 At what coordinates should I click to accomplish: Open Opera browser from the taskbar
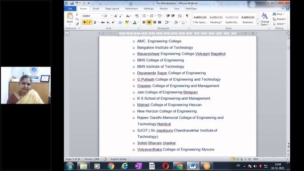click(x=165, y=166)
